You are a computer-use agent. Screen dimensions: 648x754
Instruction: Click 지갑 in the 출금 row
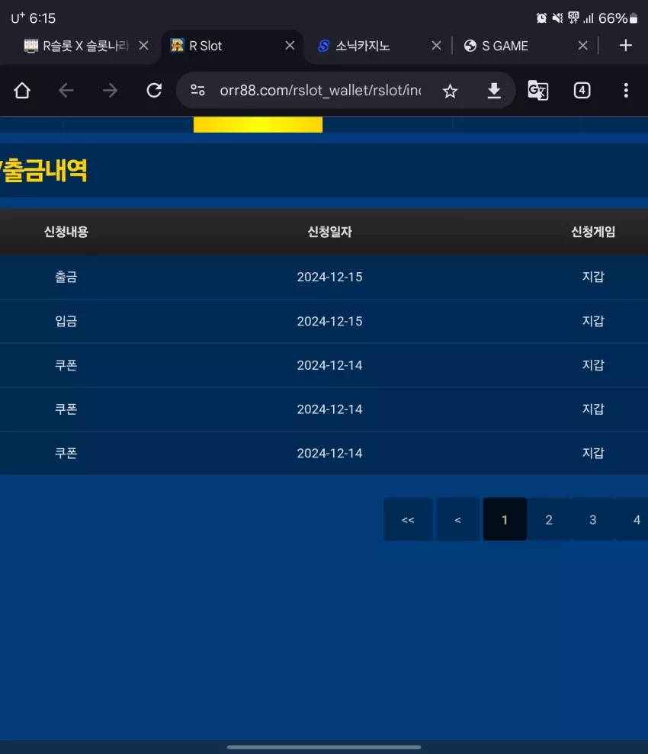click(593, 277)
